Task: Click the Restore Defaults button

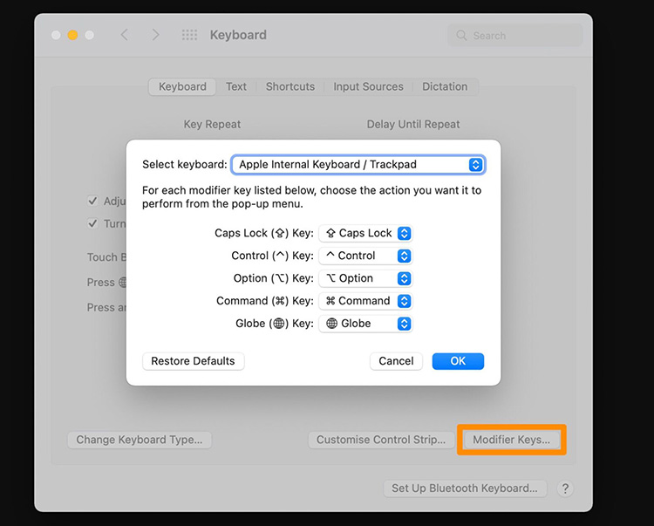Action: [193, 361]
